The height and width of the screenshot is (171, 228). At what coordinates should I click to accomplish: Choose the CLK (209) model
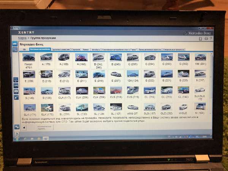tap(82, 93)
